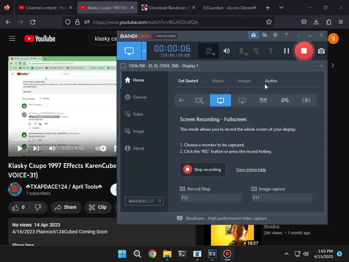Open General settings in Bandicam sidebar
Viewport: 349px width, 262px height.
coord(145,97)
